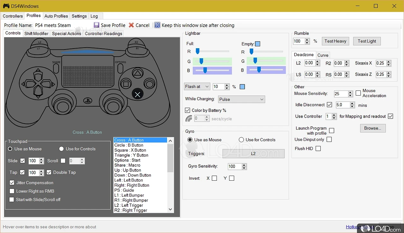This screenshot has height=233, width=404.
Task: Switch to Shift Modifier tab
Action: 37,33
